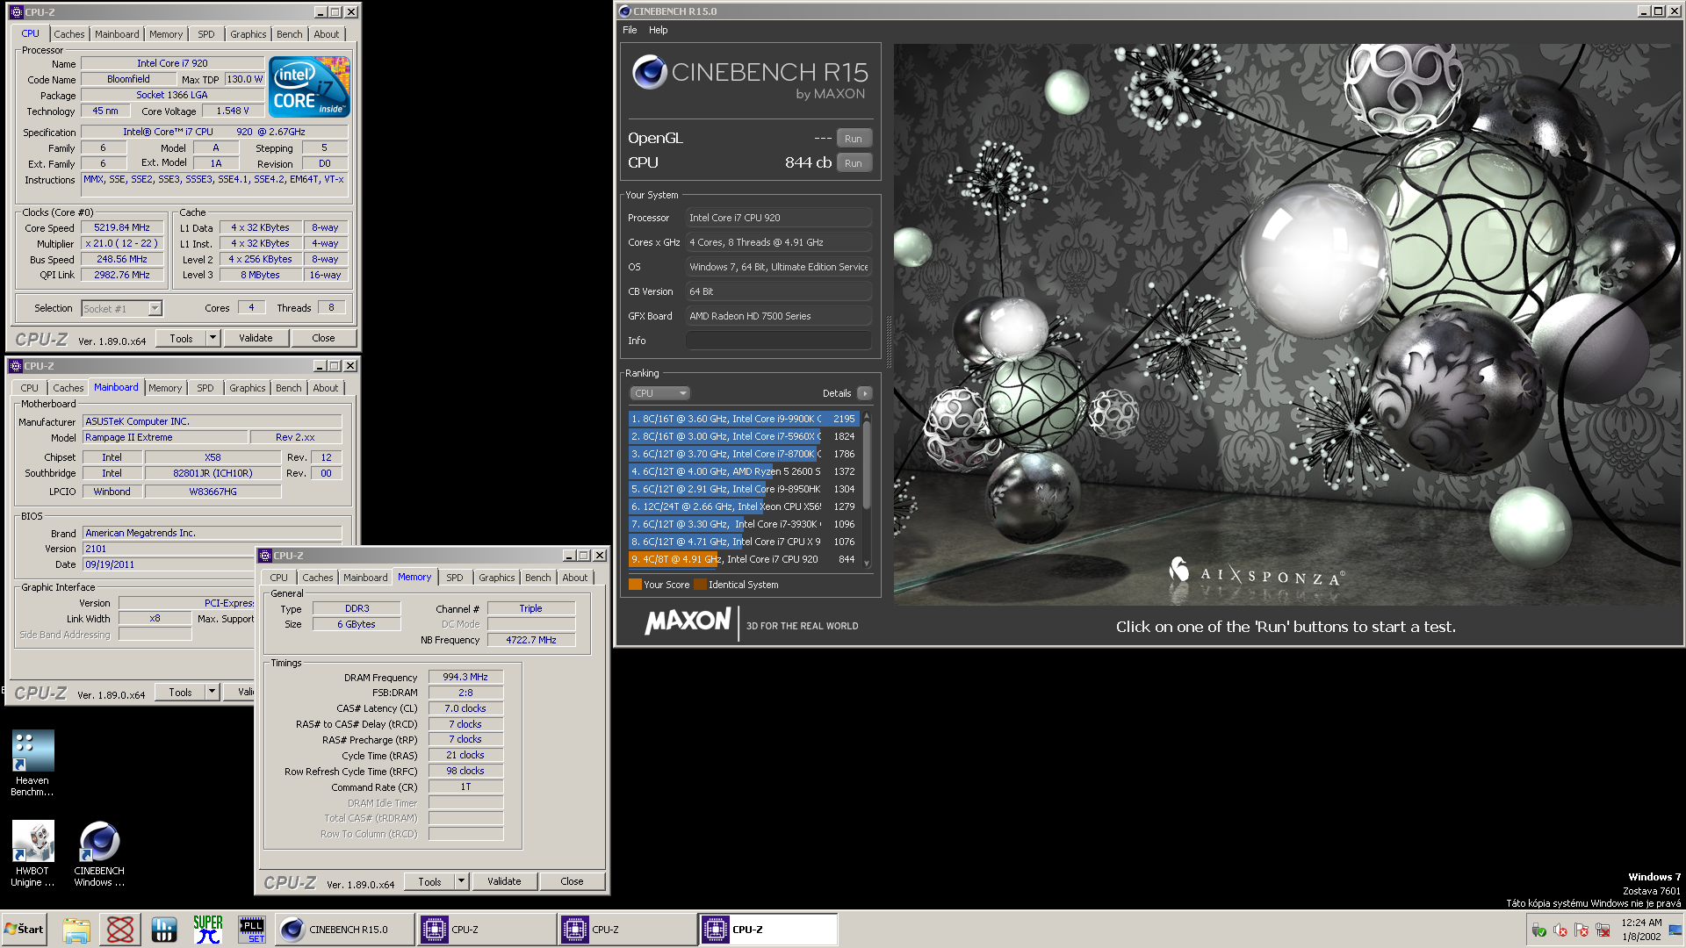1686x948 pixels.
Task: Click the disconnected network tray icon
Action: [1603, 930]
